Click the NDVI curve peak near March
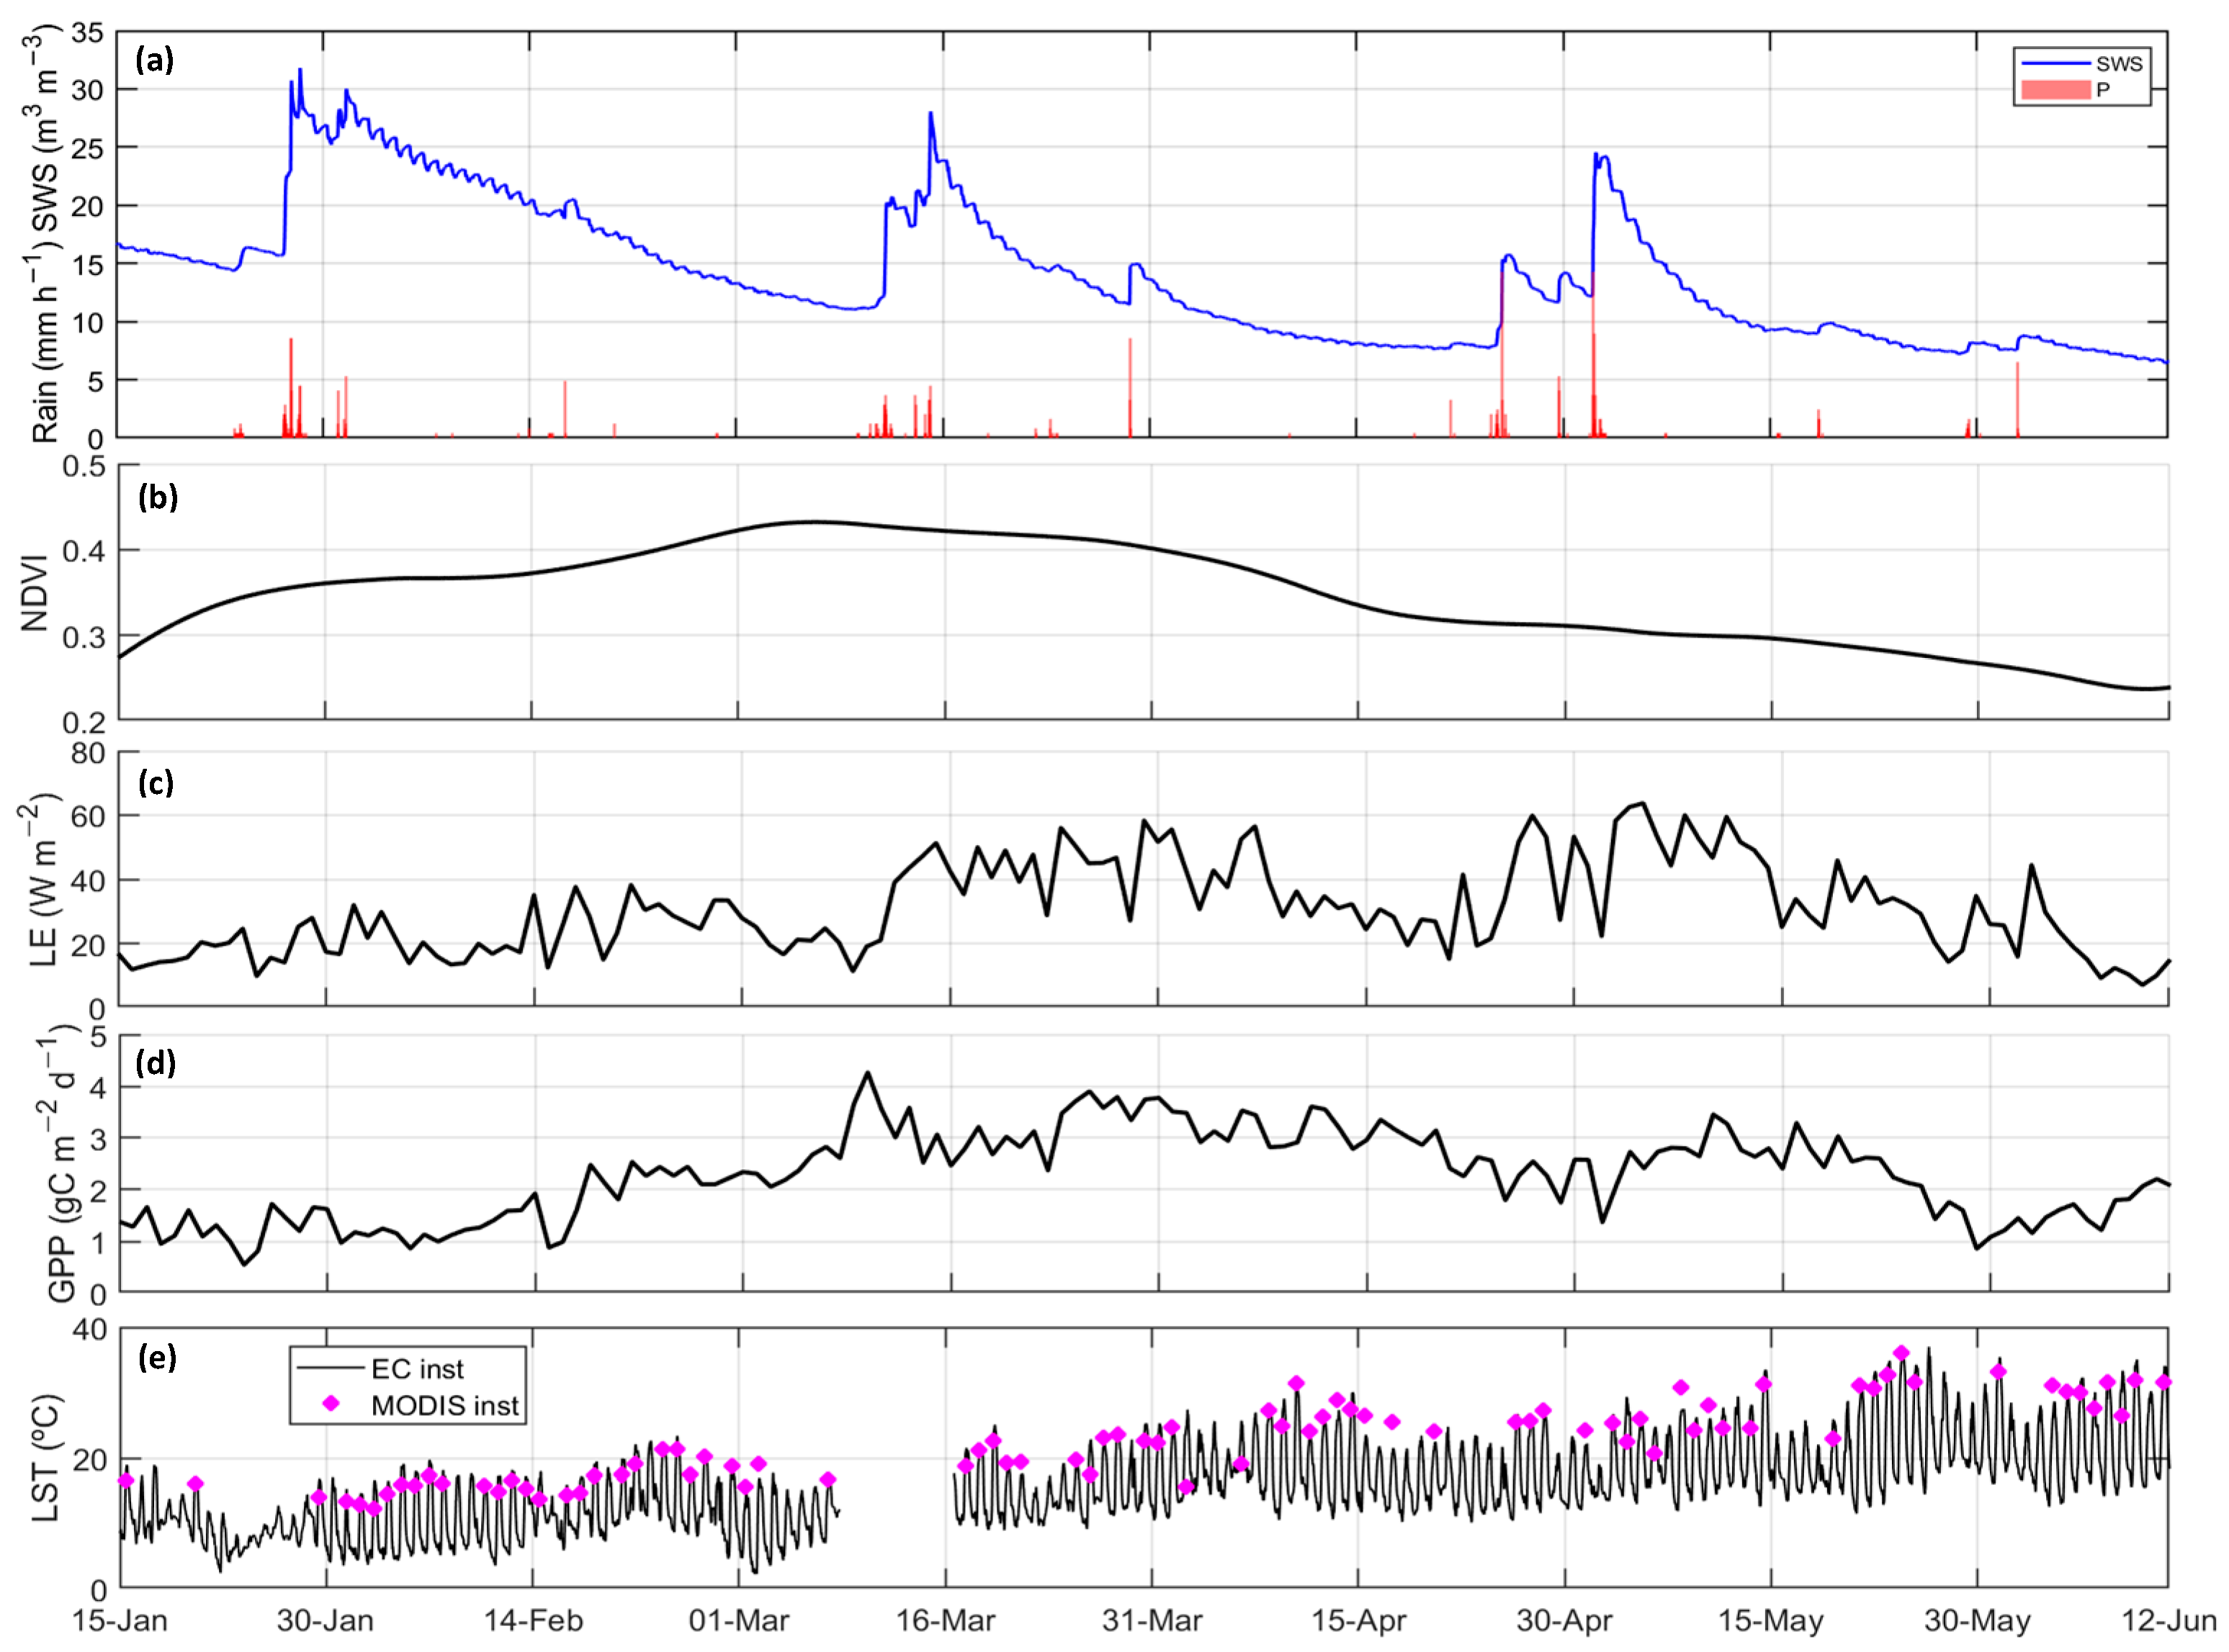This screenshot has width=2229, height=1652. 815,522
